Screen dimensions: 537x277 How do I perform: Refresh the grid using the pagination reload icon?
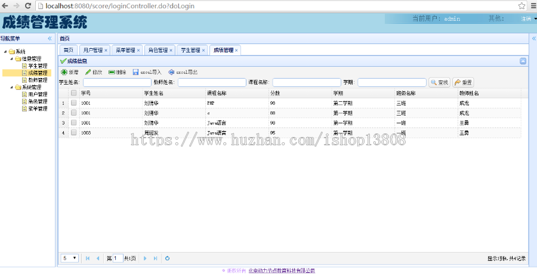(167, 258)
